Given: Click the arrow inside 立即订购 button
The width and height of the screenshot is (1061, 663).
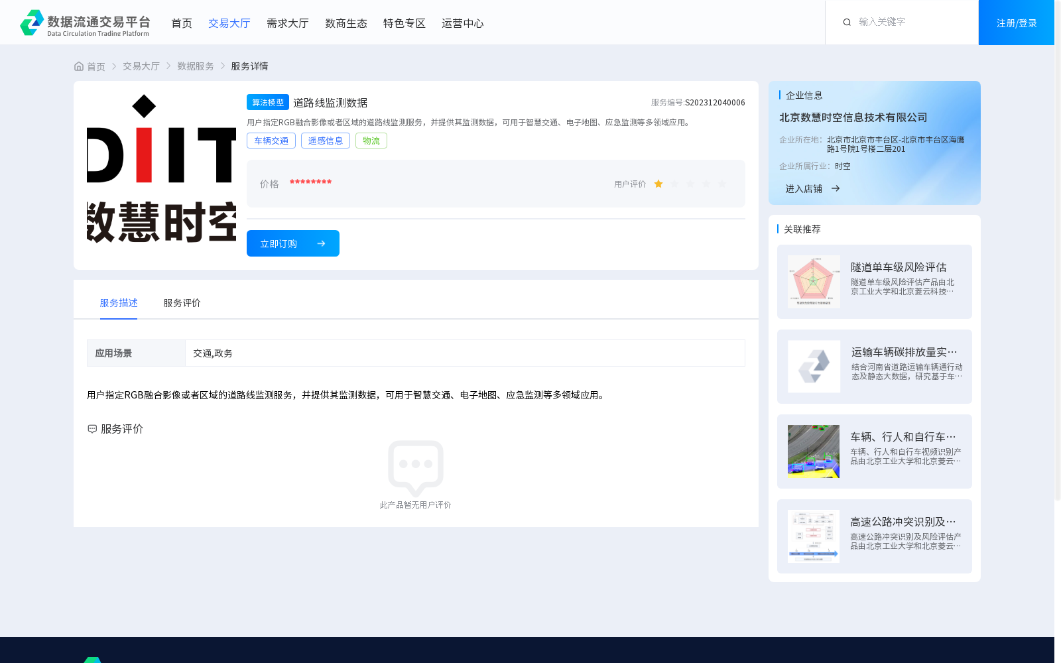Looking at the screenshot, I should pyautogui.click(x=321, y=243).
